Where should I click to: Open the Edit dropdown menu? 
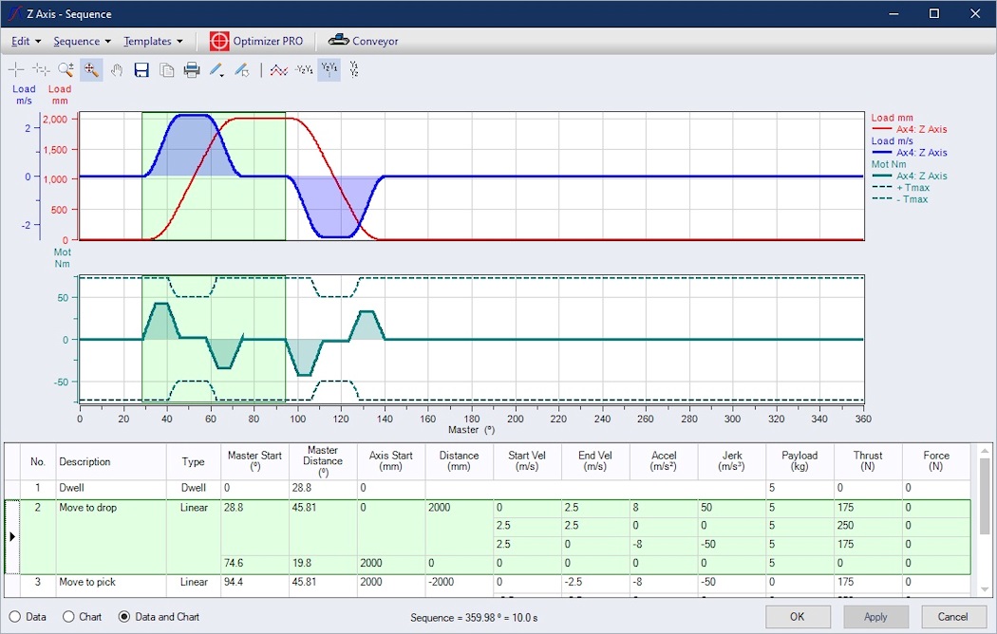(x=26, y=41)
